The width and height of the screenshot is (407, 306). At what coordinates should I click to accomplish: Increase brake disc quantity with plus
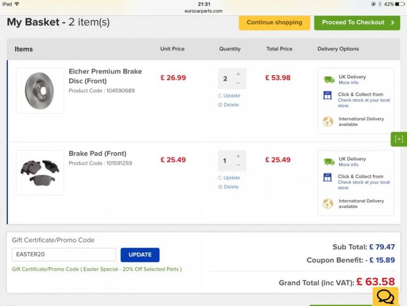[238, 74]
